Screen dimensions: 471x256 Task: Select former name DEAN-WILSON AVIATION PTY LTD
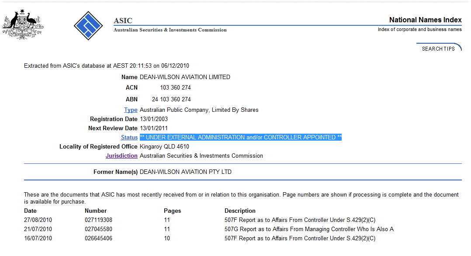pyautogui.click(x=186, y=172)
